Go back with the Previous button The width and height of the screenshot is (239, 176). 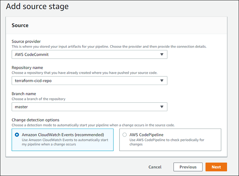tap(188, 167)
